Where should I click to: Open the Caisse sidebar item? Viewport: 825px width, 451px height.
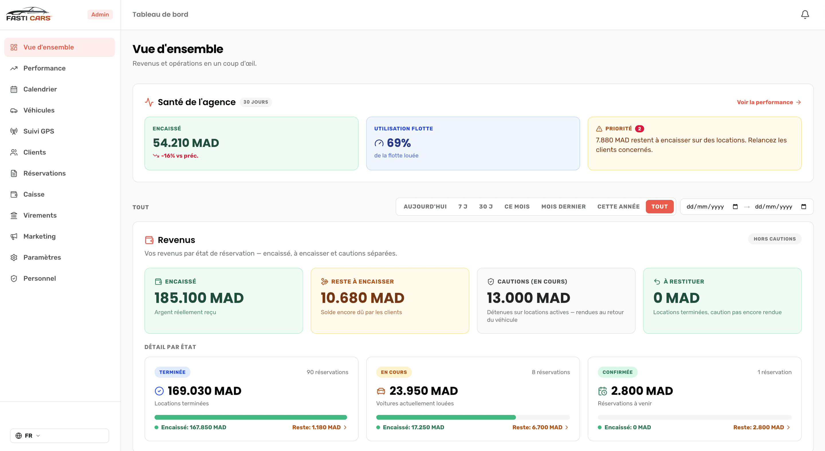click(60, 195)
